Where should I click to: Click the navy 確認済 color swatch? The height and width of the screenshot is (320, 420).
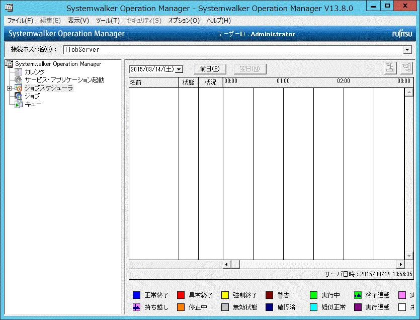coord(269,307)
